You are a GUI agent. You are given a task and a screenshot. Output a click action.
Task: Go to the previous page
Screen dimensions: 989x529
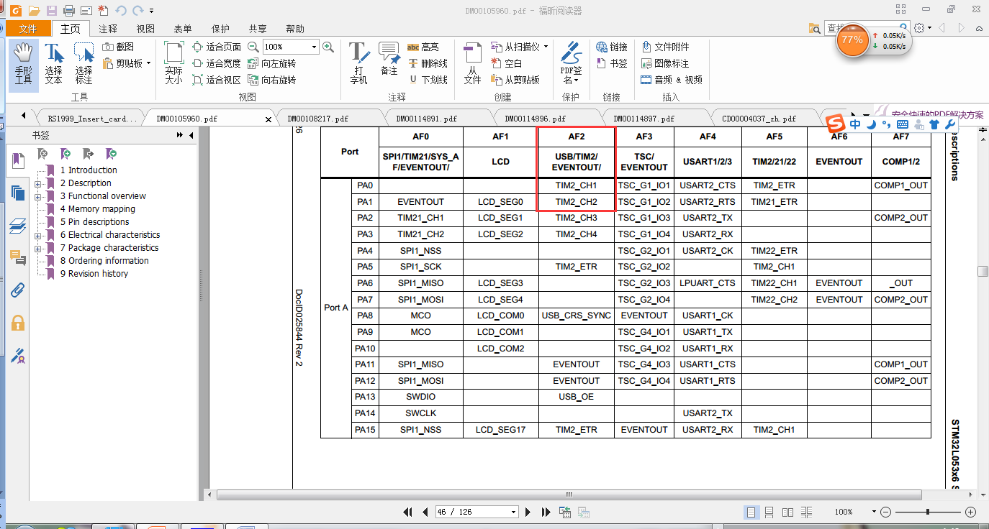click(425, 512)
